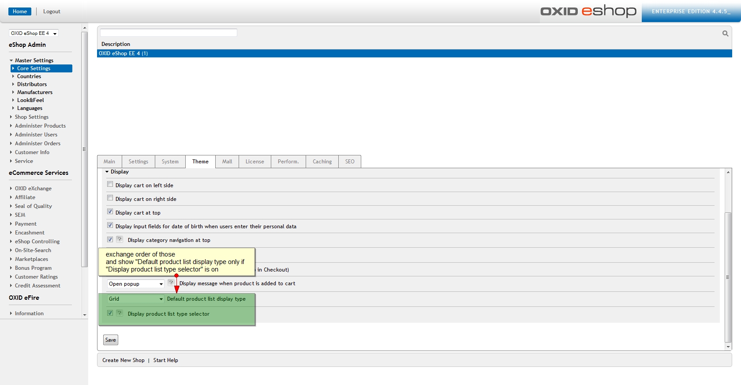
Task: Click the Save button
Action: (111, 340)
